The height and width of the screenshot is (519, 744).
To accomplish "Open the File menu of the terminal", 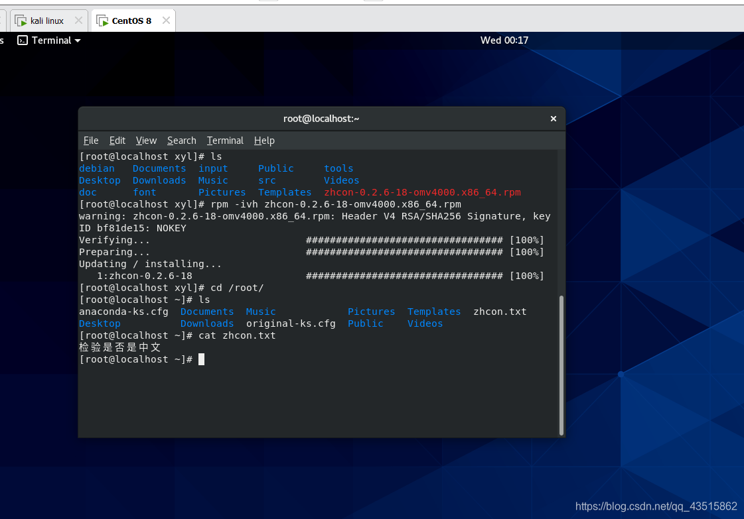I will coord(91,141).
